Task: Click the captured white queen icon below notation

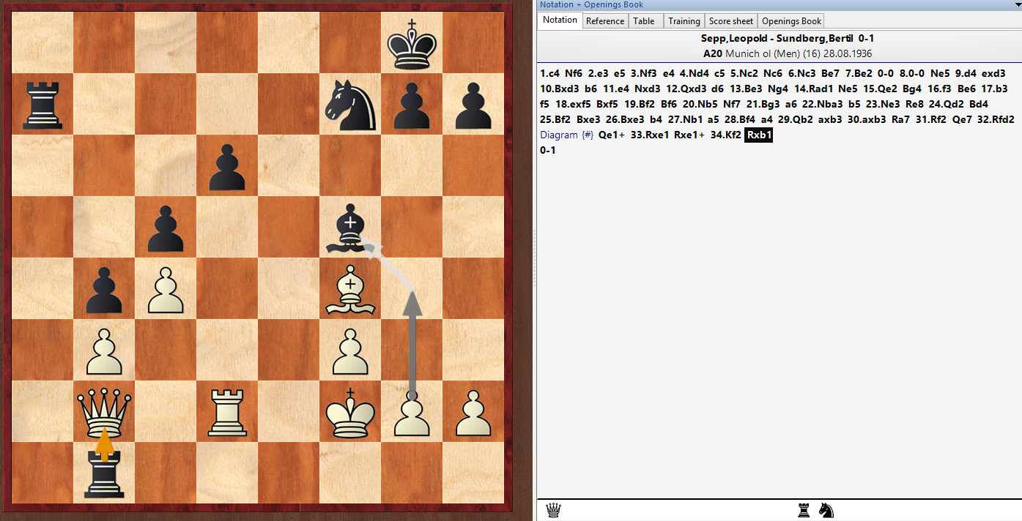Action: 554,510
